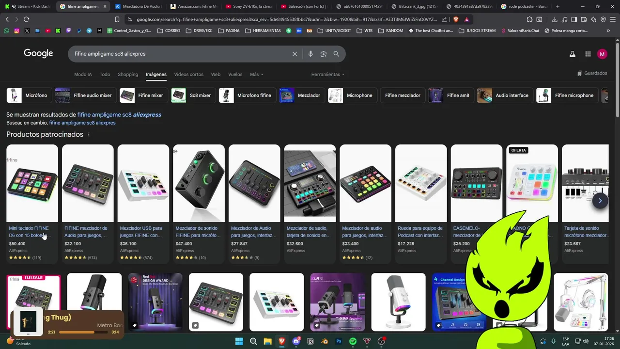Search instead for 'fifine ampligame sc8 aliexpres'
Screen dimensions: 620x349
click(x=82, y=123)
